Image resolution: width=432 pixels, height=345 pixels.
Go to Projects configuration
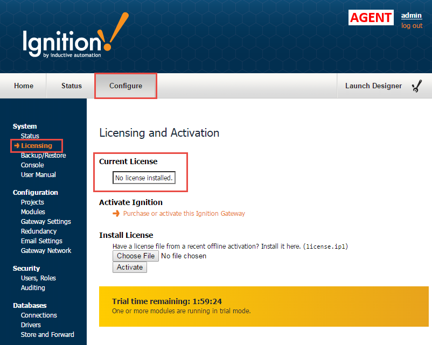point(32,202)
